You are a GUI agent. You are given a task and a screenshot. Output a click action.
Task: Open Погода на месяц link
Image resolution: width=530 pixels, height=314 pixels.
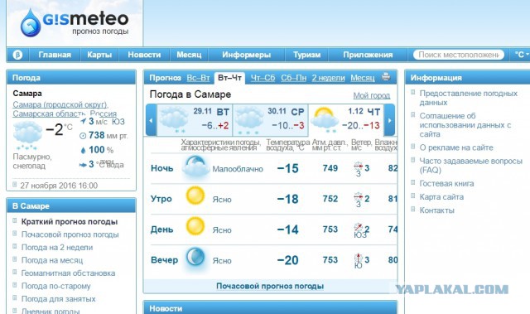point(52,260)
